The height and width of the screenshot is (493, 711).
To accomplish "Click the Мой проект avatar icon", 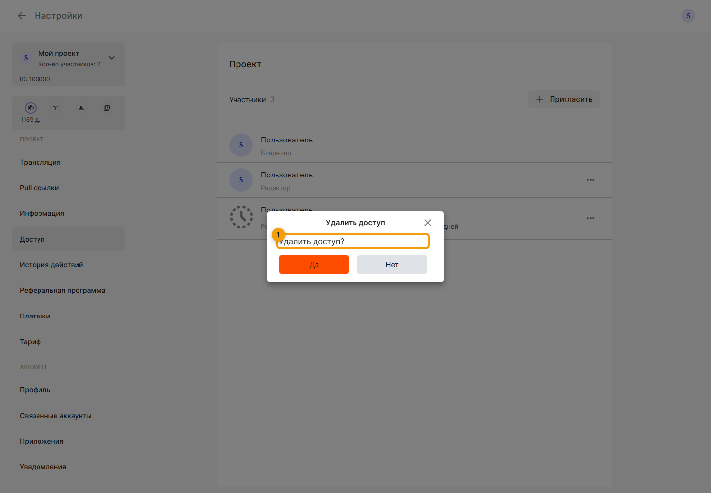I will (26, 58).
